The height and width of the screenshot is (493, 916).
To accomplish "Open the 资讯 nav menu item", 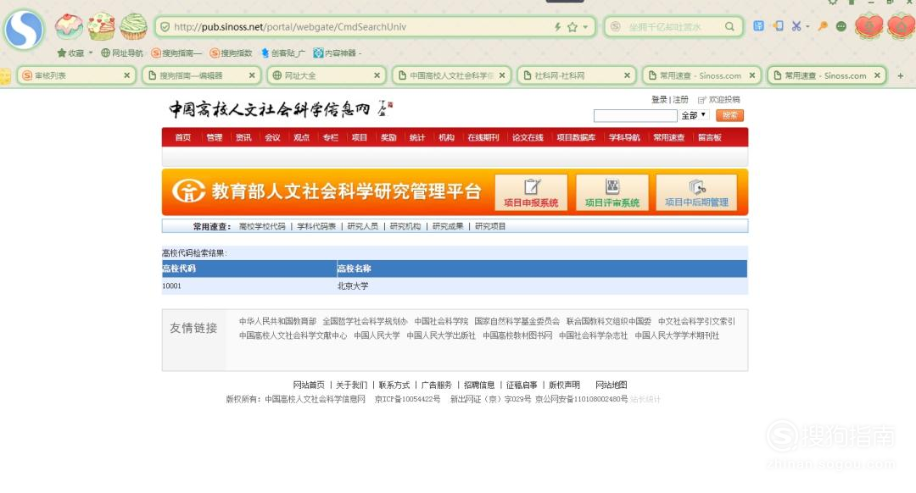I will coord(243,138).
